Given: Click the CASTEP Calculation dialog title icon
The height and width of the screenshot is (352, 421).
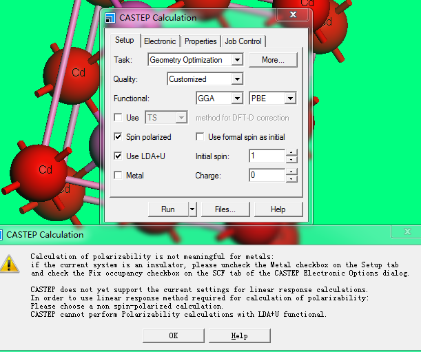Looking at the screenshot, I should 110,18.
